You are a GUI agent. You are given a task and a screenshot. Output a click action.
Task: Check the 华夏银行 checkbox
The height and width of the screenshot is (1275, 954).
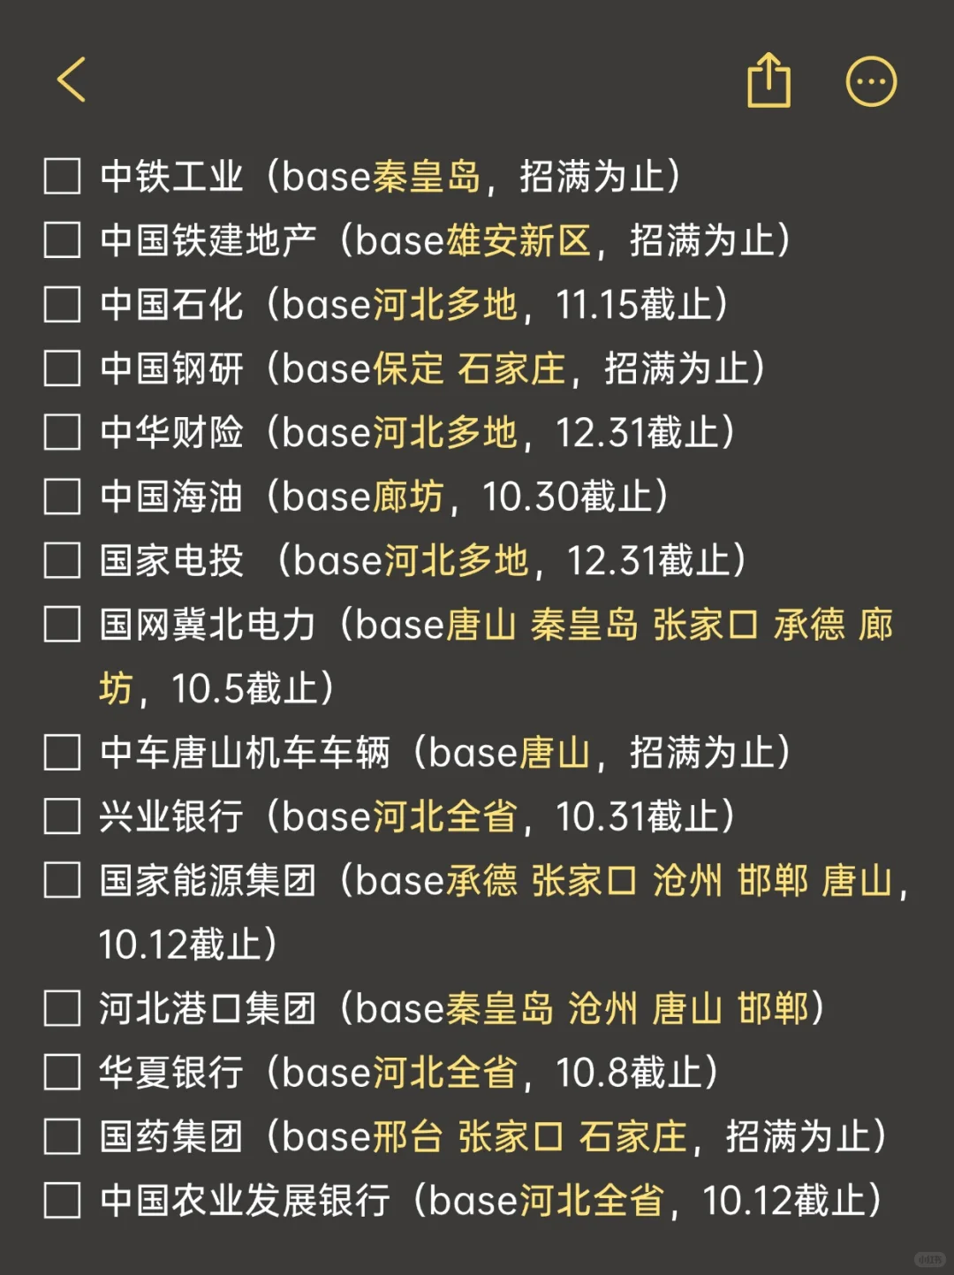[63, 1073]
